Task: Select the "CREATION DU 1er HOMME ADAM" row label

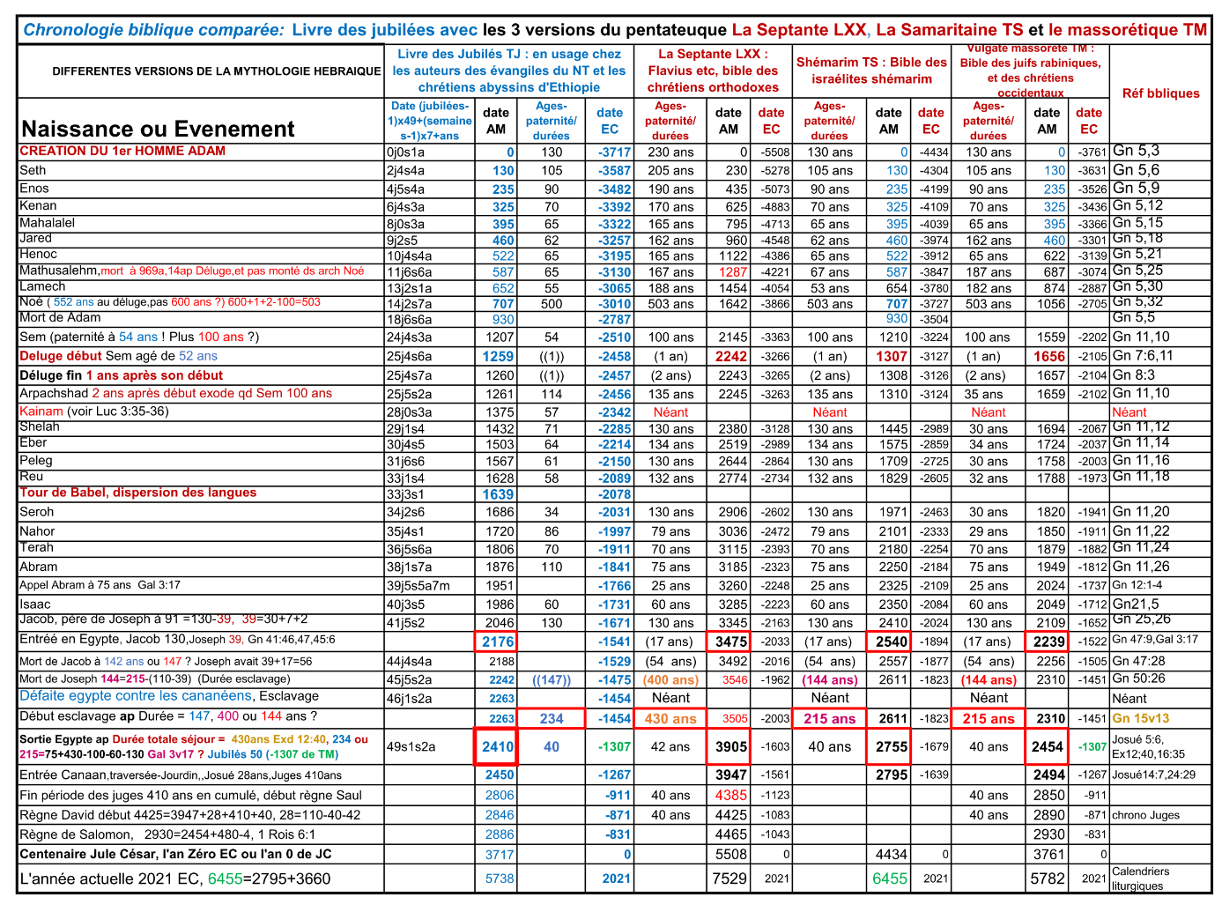Action: tap(123, 151)
